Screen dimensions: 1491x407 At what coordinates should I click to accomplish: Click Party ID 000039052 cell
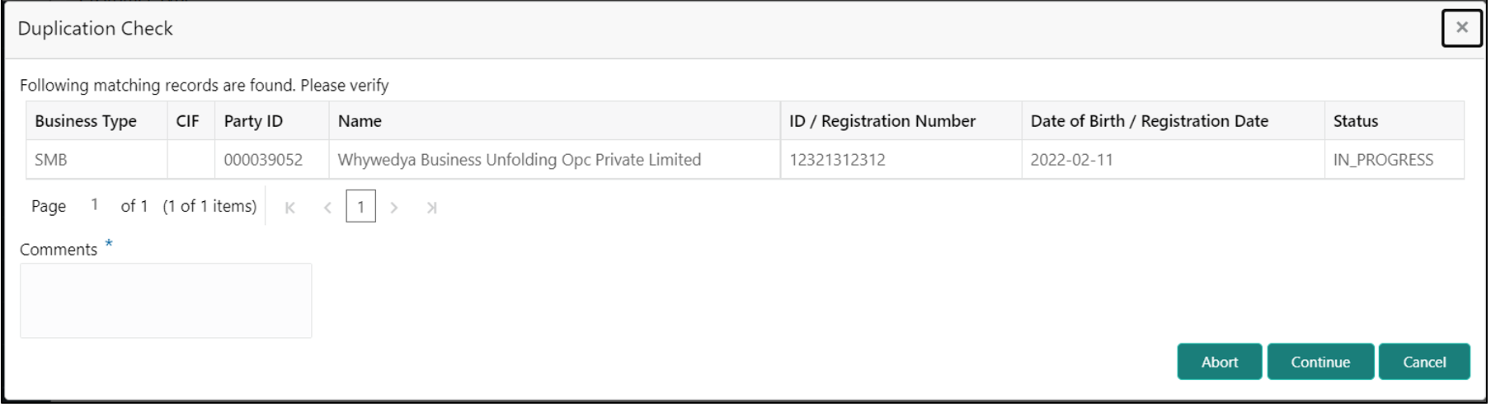[x=263, y=160]
